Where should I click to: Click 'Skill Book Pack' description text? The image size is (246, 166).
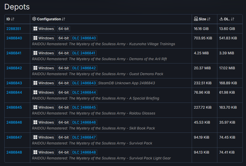[142, 128]
